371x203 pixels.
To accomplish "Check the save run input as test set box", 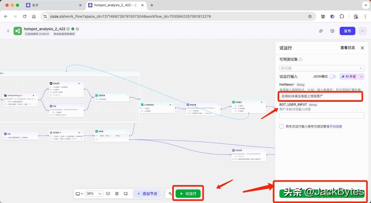I will pyautogui.click(x=282, y=126).
